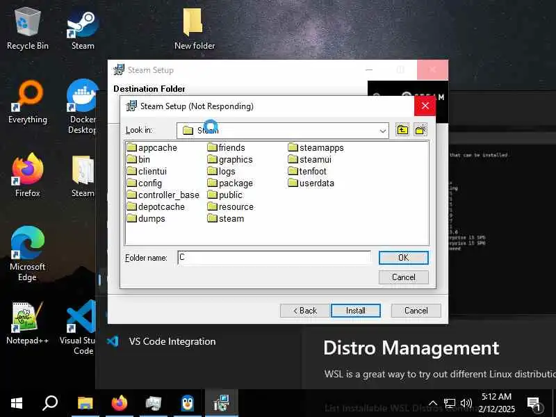The height and width of the screenshot is (417, 556).
Task: Select the Steam Setup taskbar button
Action: (221, 403)
